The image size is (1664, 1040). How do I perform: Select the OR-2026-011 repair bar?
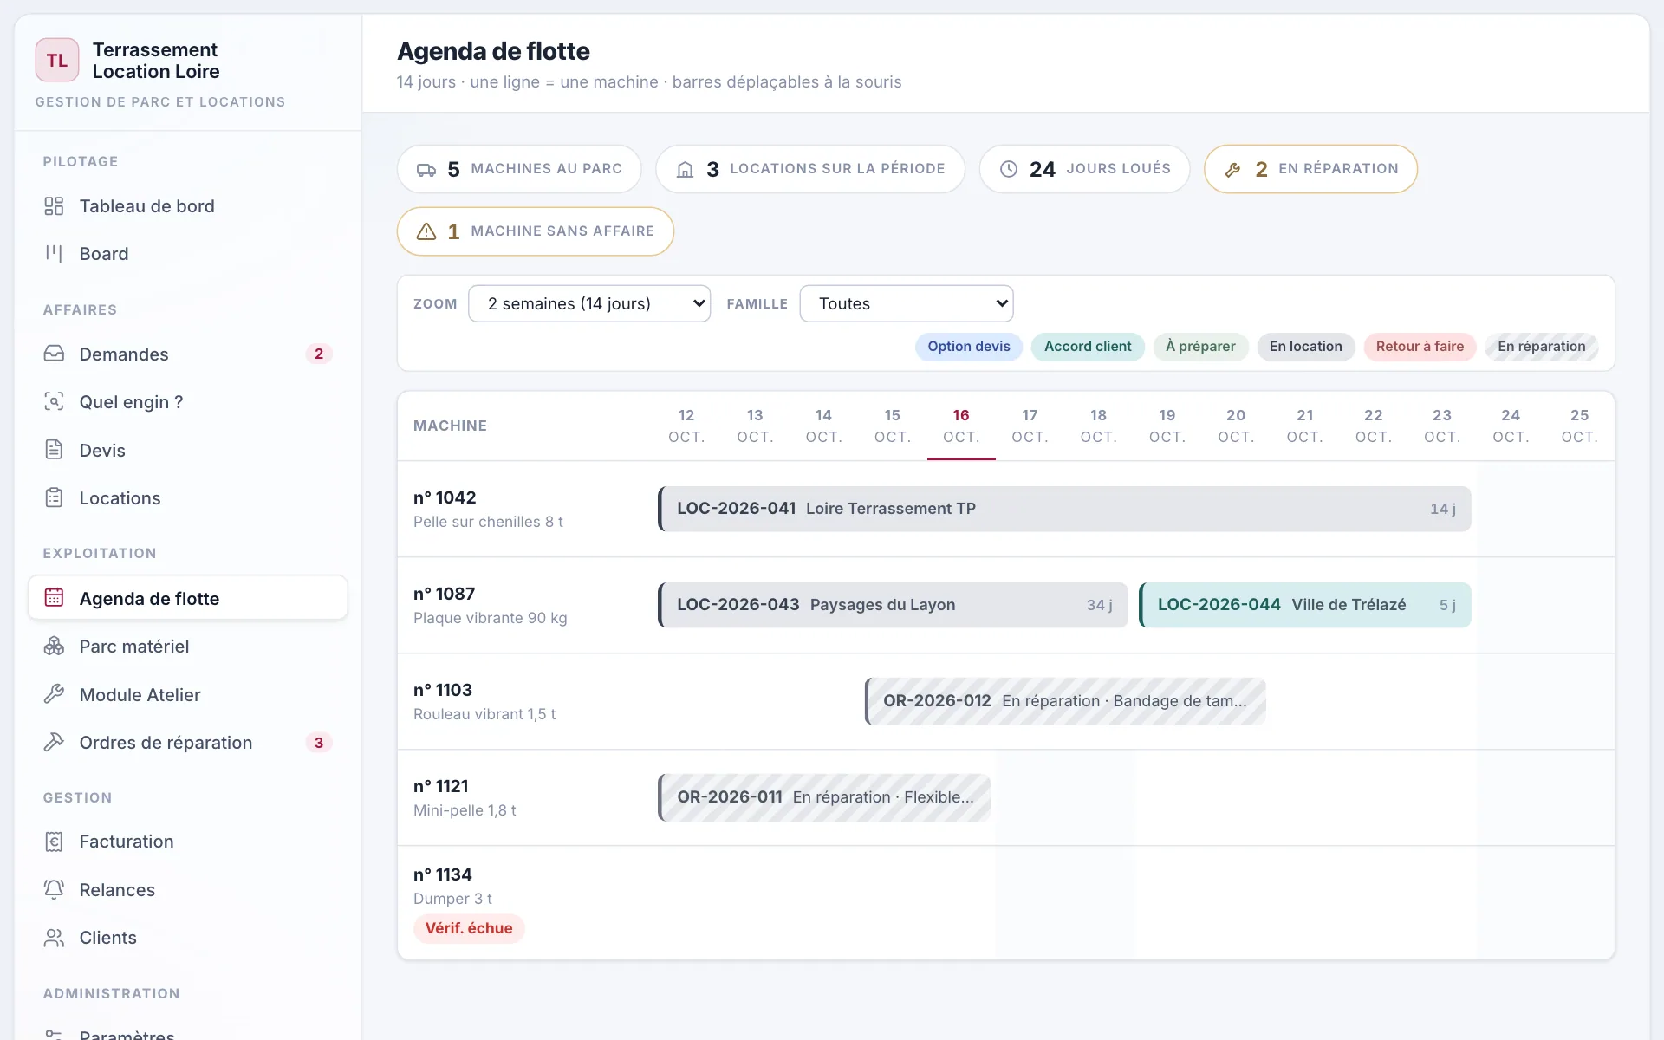[824, 797]
